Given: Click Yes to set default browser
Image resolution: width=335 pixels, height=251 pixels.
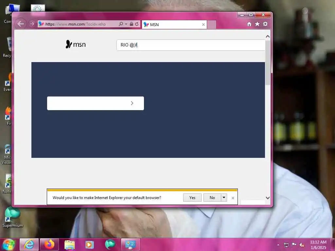Looking at the screenshot, I should (192, 198).
